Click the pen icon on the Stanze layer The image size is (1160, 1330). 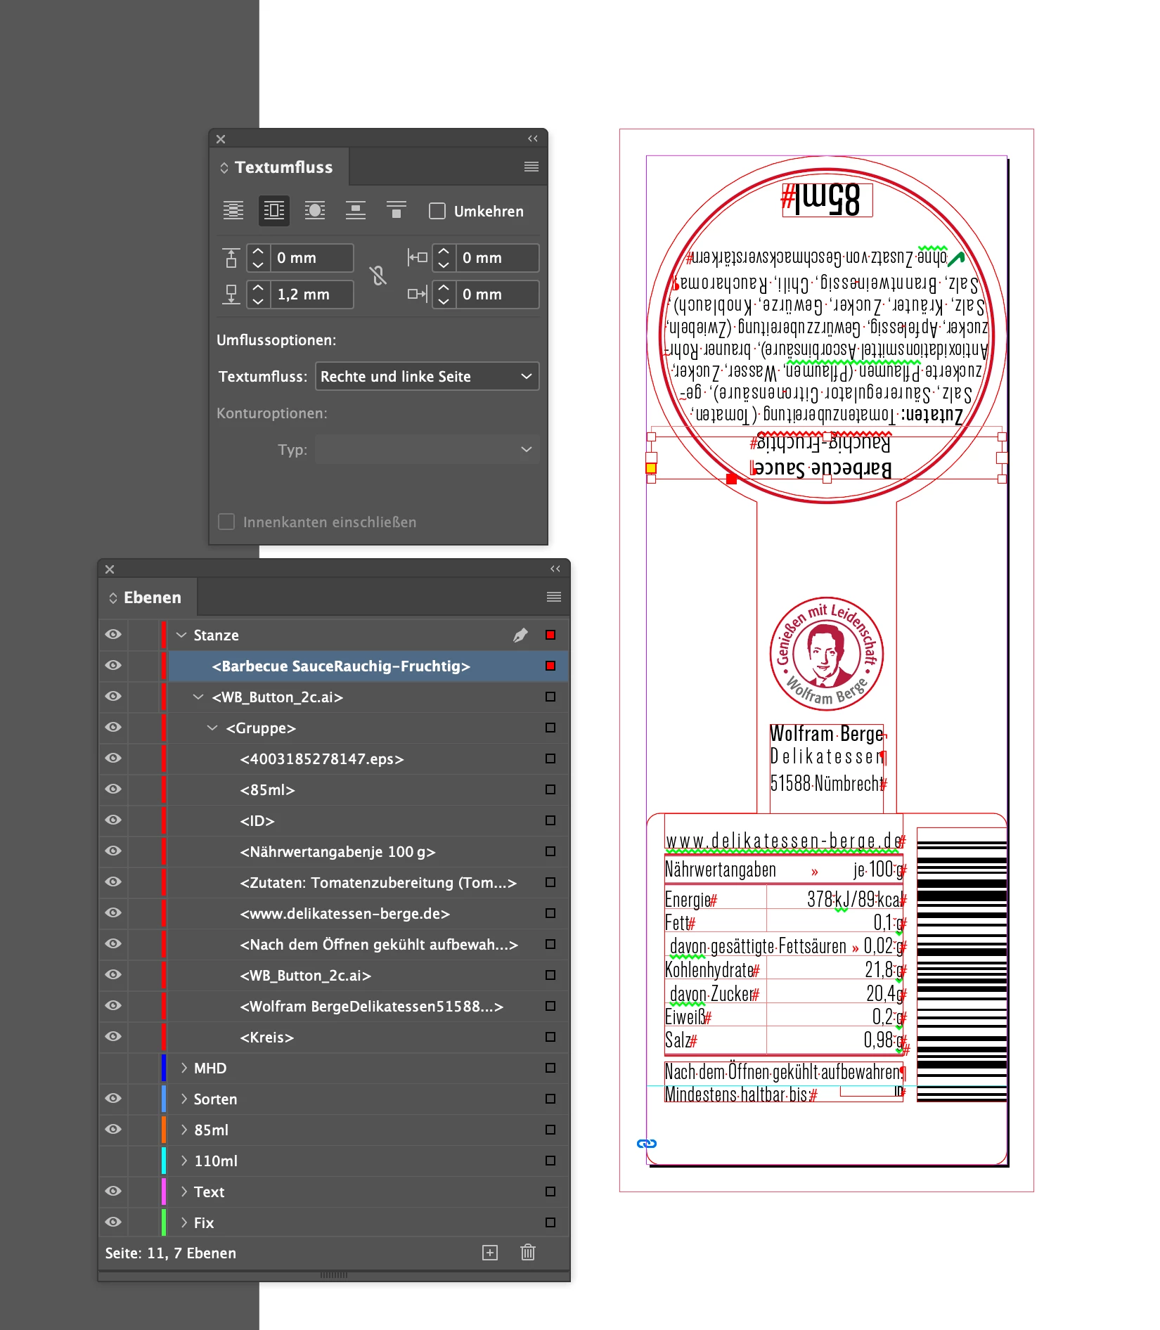point(520,635)
